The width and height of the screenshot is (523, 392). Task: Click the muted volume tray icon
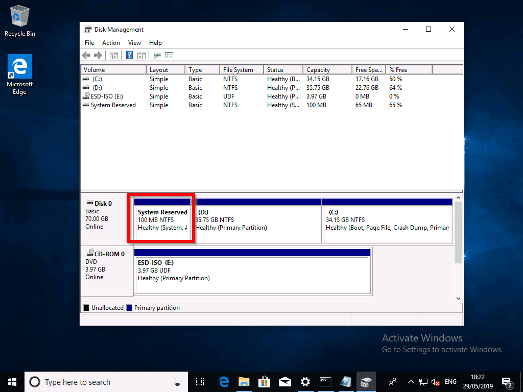435,382
